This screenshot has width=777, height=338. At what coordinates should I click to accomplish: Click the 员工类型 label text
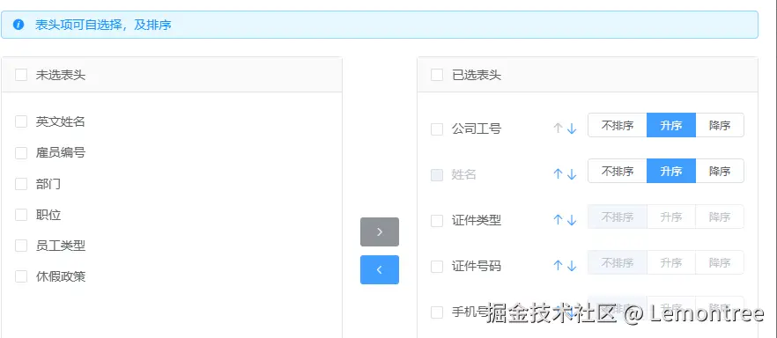(61, 246)
